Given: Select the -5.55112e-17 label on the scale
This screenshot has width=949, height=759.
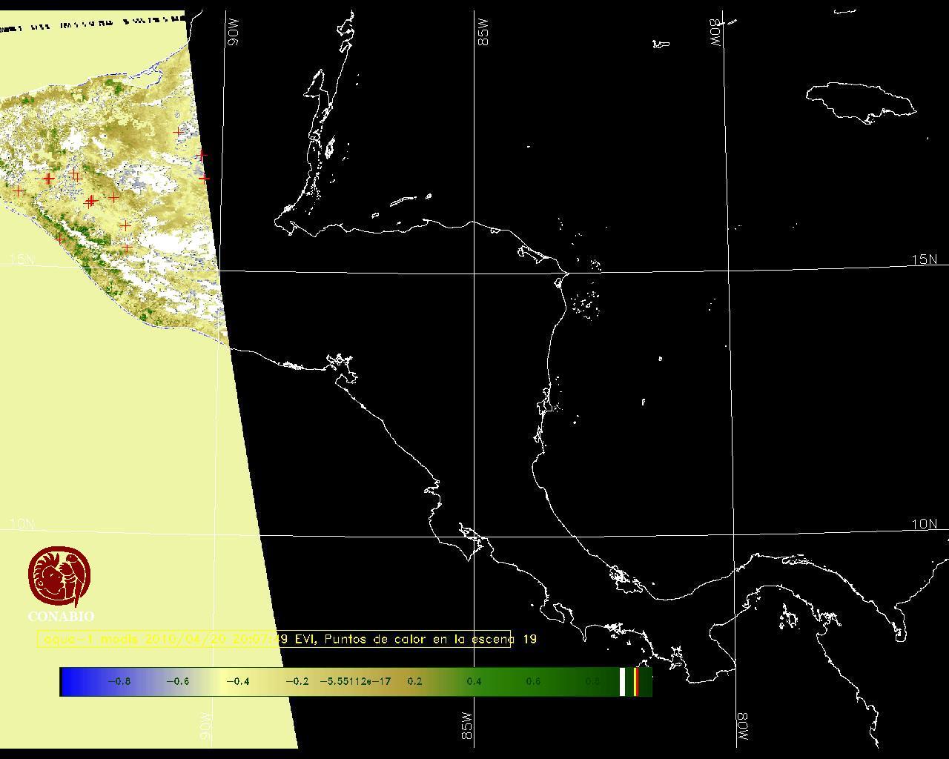Looking at the screenshot, I should 355,681.
